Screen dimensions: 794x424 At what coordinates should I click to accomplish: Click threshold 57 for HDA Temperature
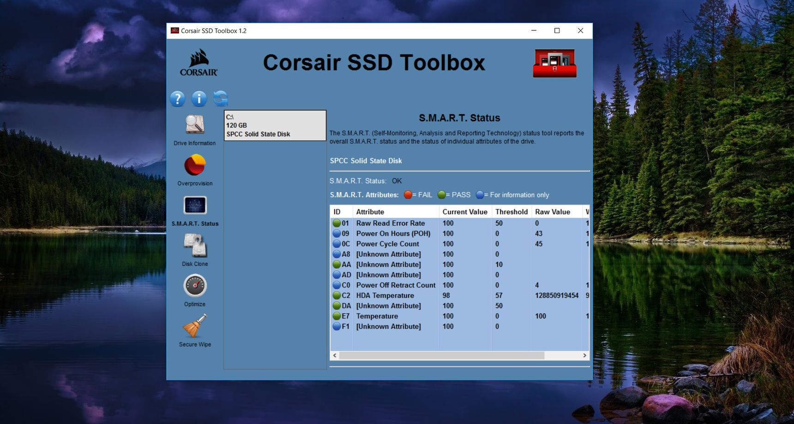pos(499,295)
